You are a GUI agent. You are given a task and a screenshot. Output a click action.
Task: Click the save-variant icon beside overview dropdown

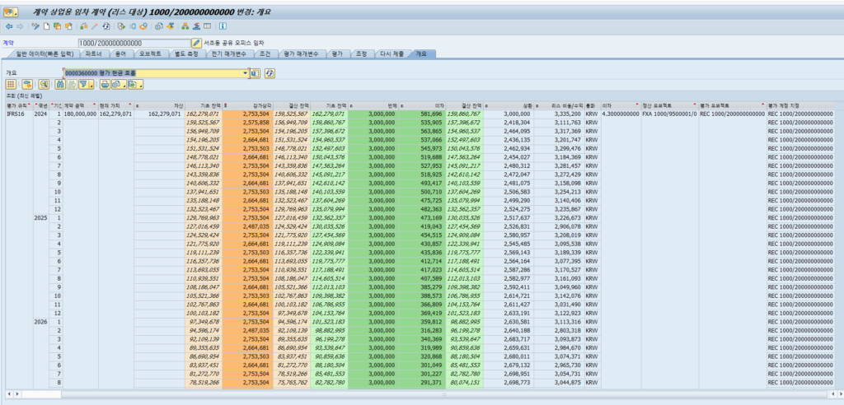(256, 73)
